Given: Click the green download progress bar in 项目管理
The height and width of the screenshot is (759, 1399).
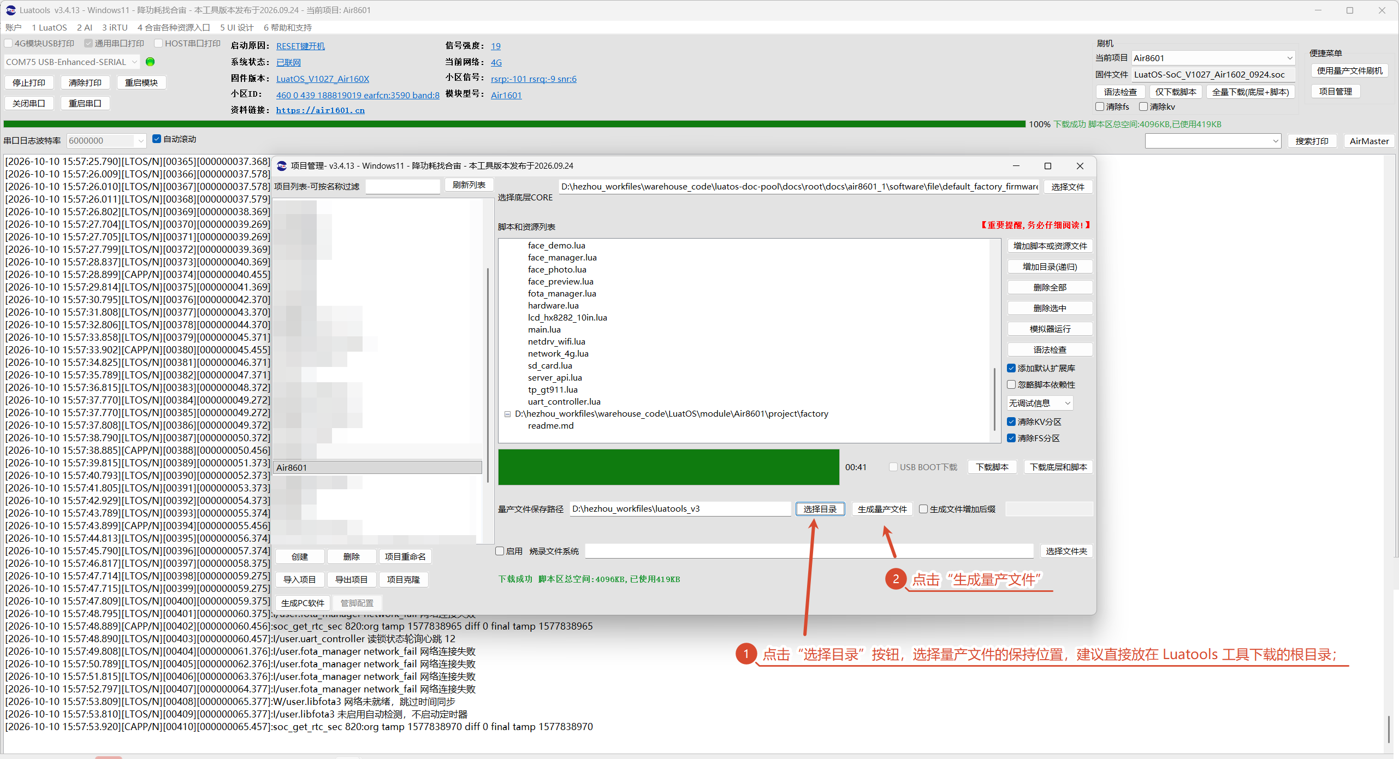Looking at the screenshot, I should click(x=668, y=467).
